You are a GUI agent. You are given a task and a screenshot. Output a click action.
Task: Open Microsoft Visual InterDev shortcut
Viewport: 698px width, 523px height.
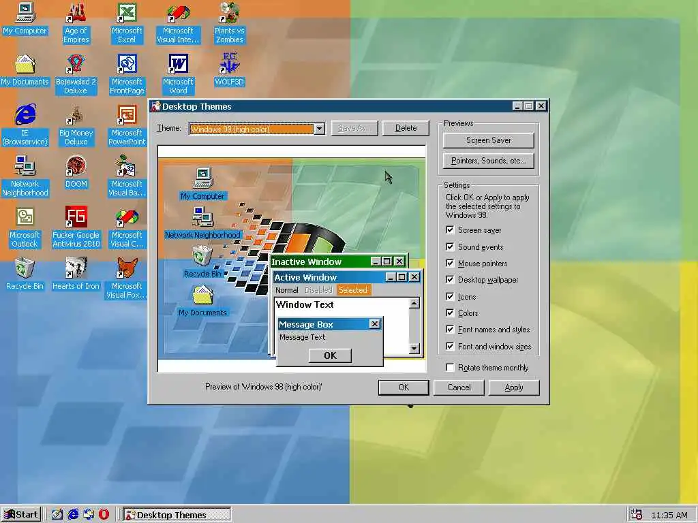click(178, 22)
